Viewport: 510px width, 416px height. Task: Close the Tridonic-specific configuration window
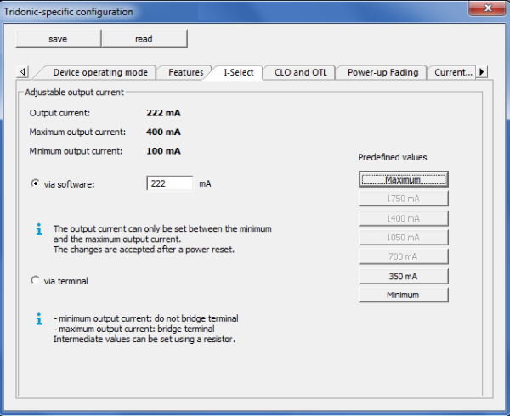(487, 8)
